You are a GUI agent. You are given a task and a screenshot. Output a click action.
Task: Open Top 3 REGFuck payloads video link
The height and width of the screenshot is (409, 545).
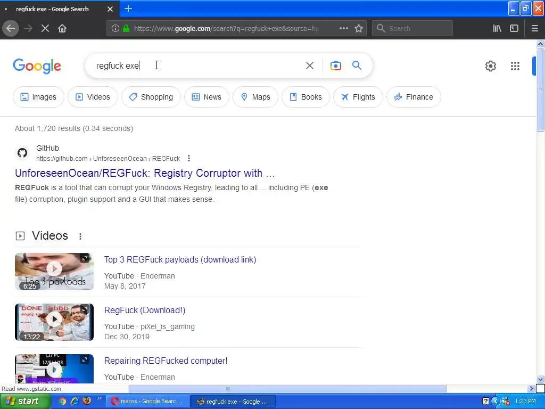coord(180,259)
